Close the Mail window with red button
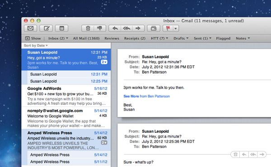The width and height of the screenshot is (271, 167). (x=26, y=21)
